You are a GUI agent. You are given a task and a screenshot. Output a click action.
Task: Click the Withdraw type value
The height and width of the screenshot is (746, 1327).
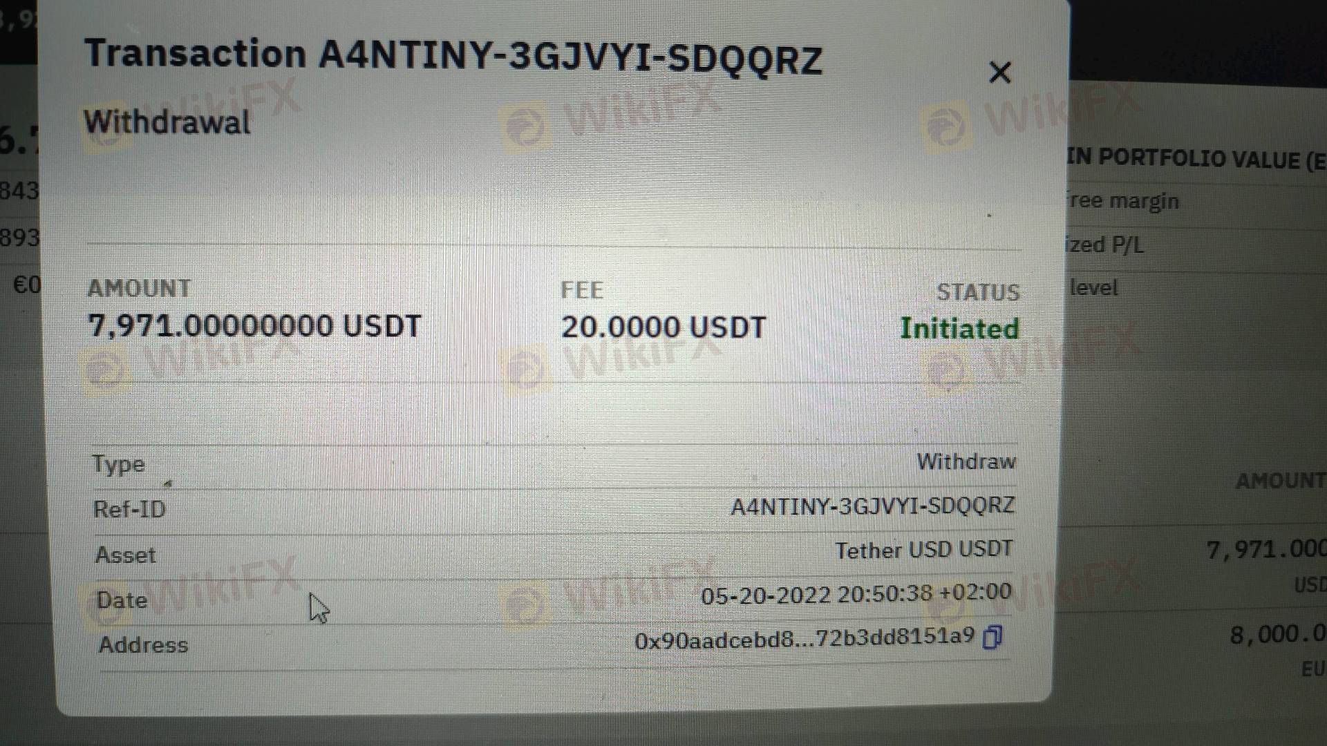[x=966, y=461]
